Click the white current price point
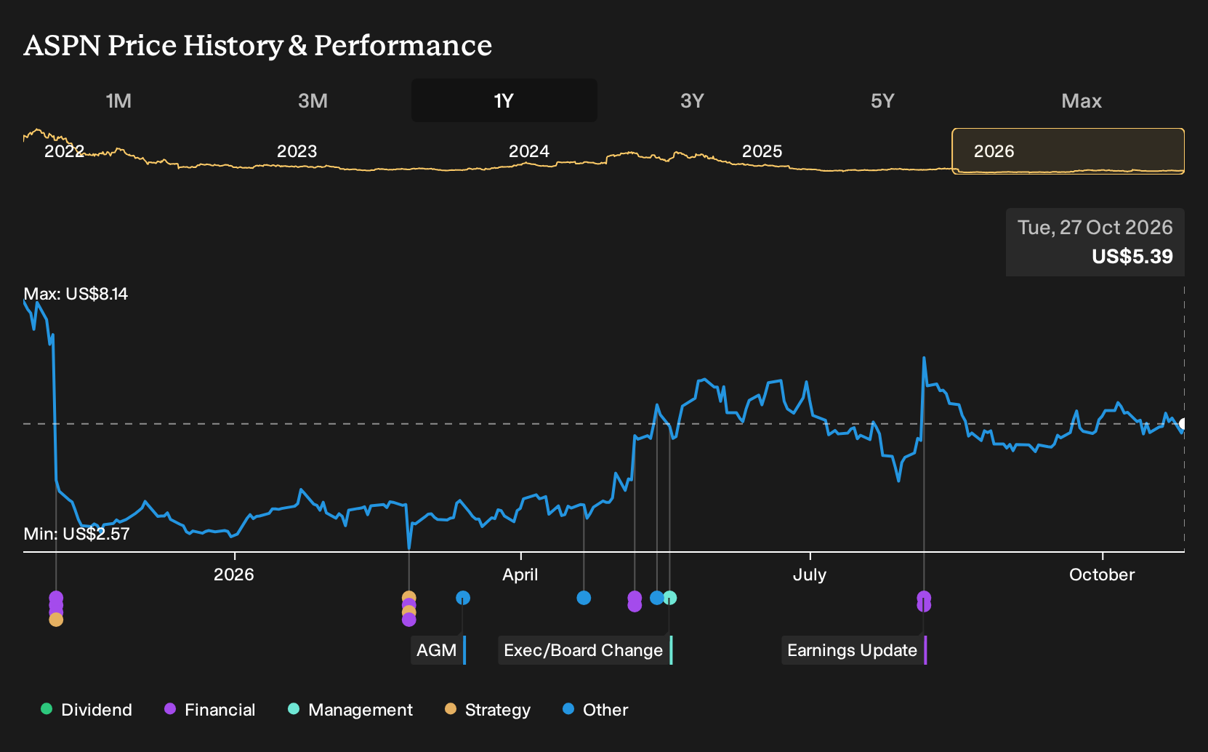Screen dimensions: 1208x752 click(1183, 424)
